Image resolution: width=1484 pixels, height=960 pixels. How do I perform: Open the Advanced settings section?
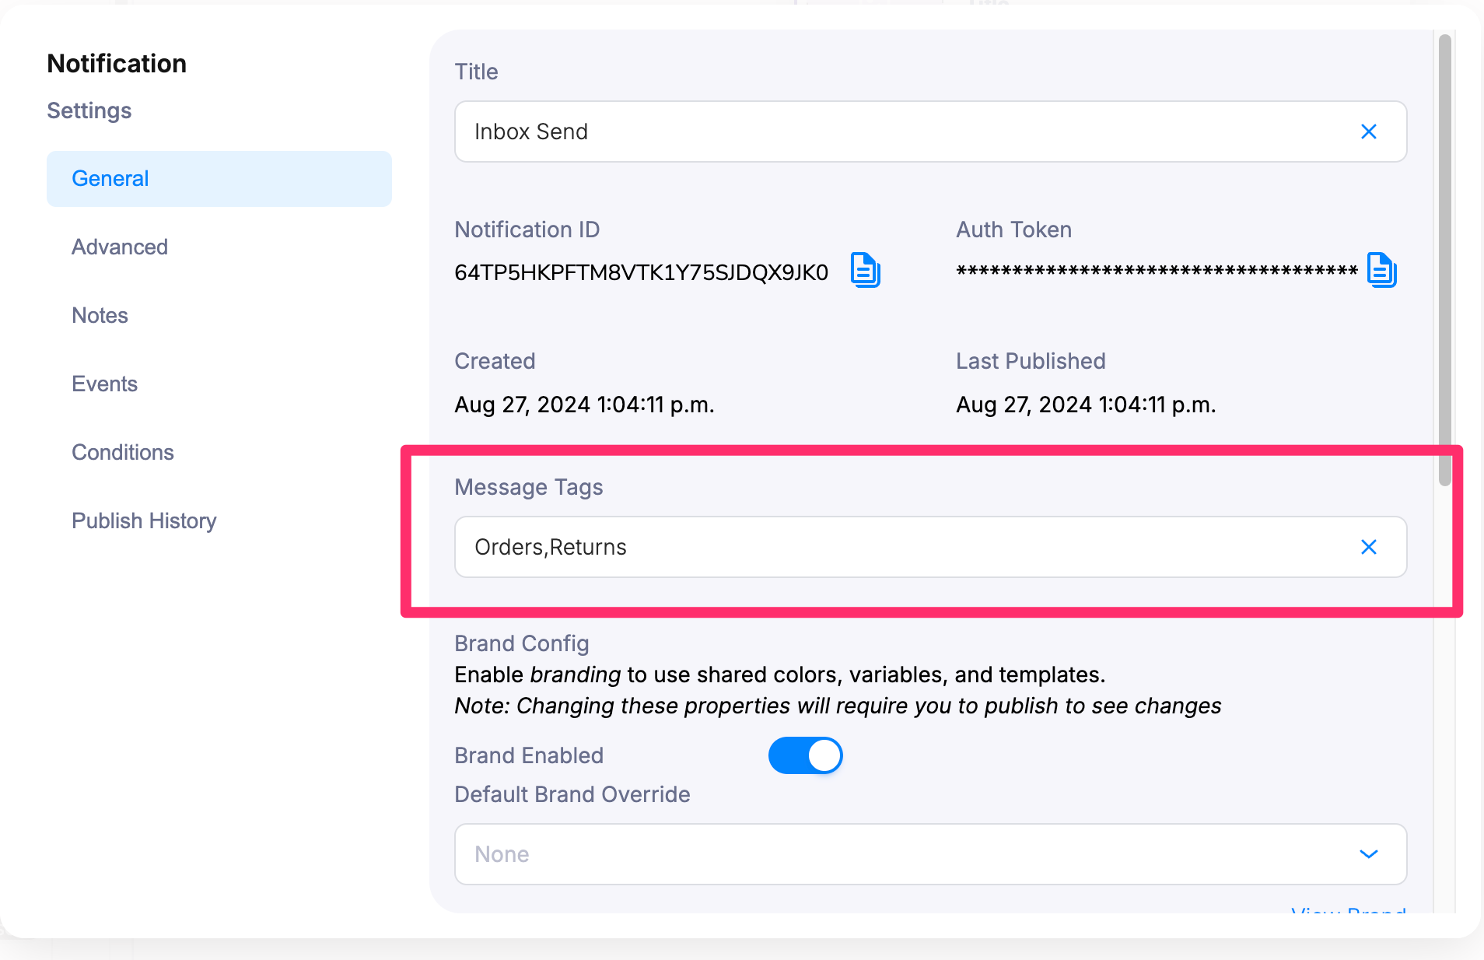(x=120, y=247)
